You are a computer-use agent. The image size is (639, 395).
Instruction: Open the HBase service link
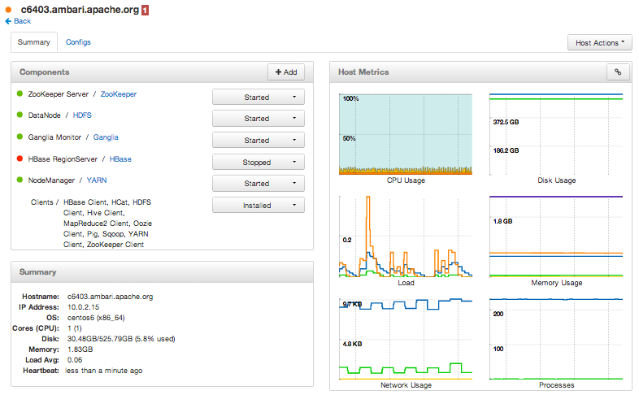click(120, 159)
